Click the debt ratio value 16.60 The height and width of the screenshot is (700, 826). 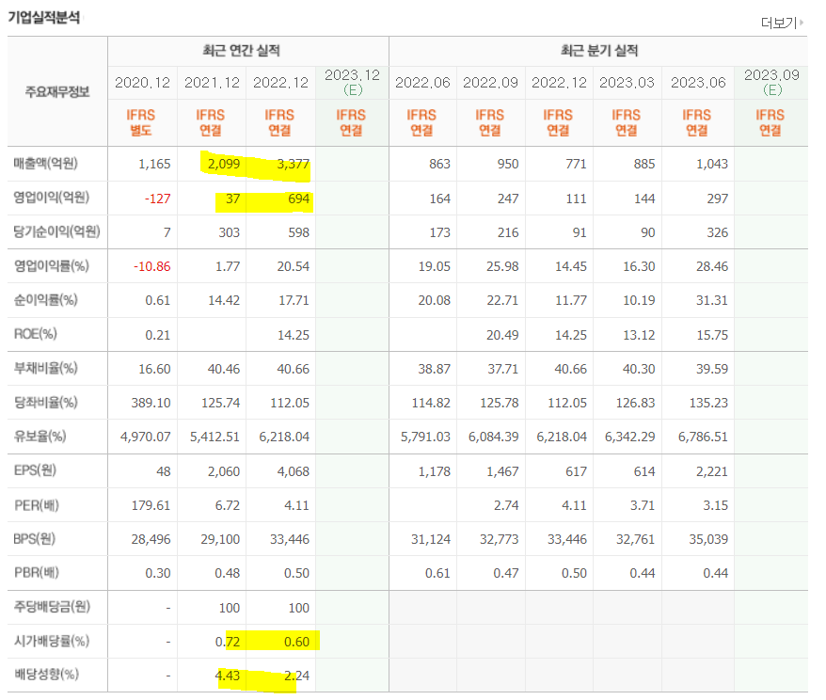coord(154,369)
